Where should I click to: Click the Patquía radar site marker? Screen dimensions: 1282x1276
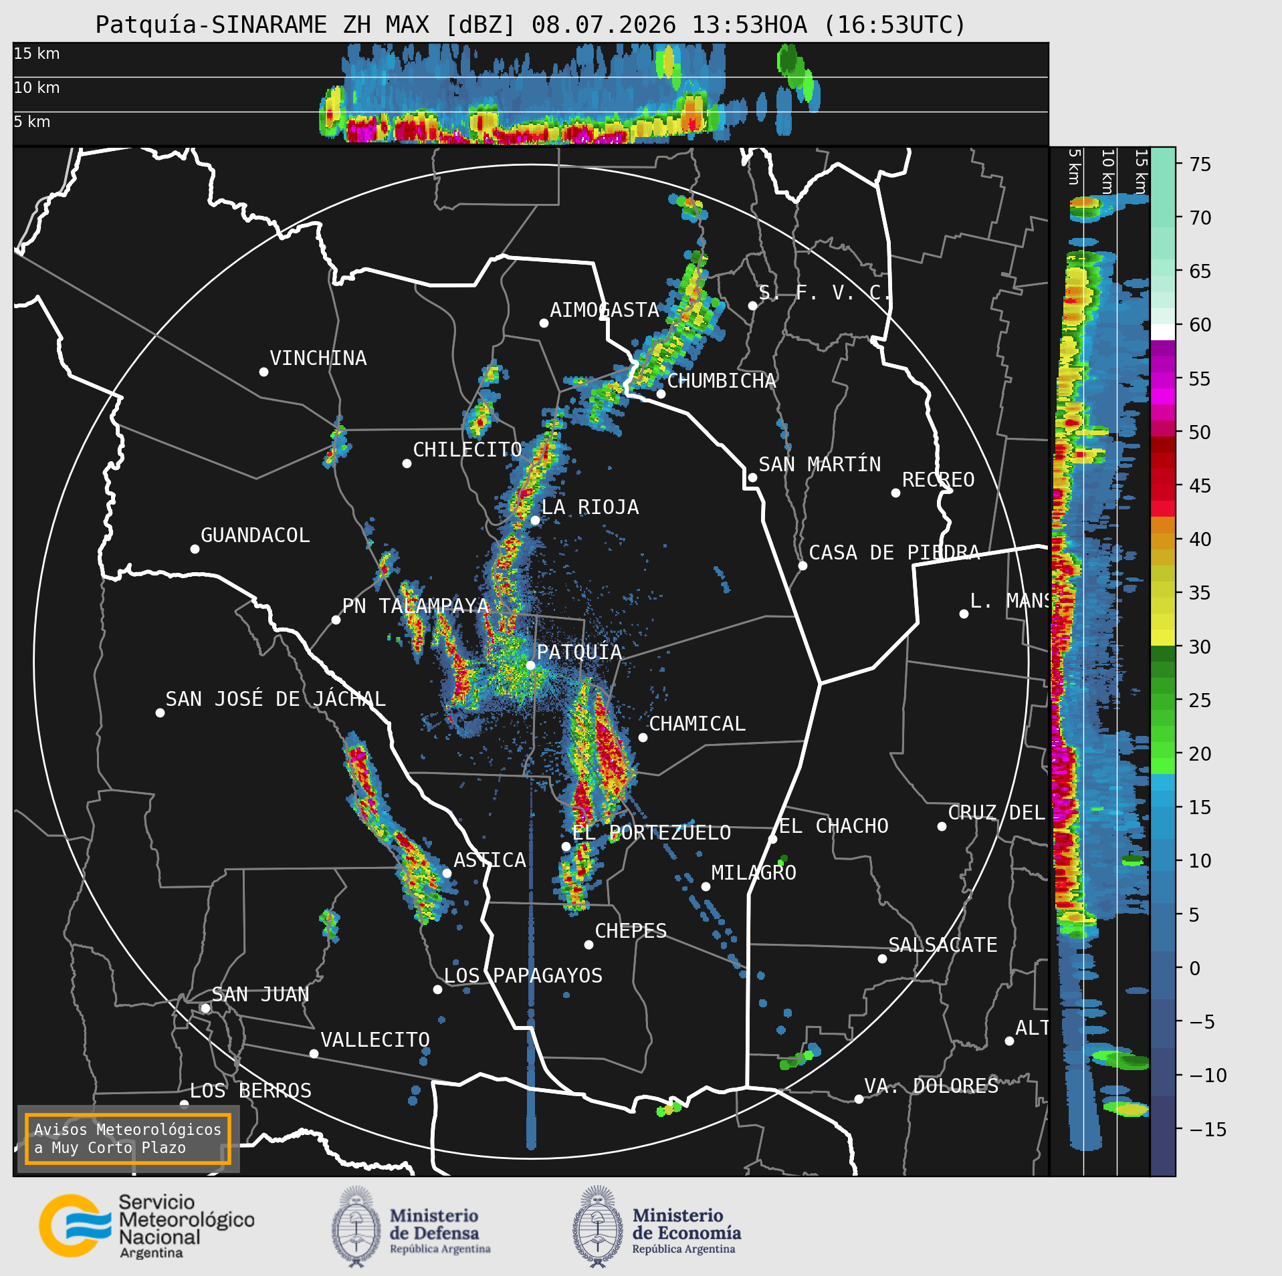530,665
